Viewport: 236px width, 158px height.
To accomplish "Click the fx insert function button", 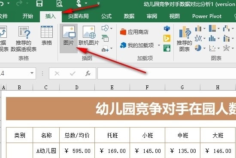I will point(88,73).
